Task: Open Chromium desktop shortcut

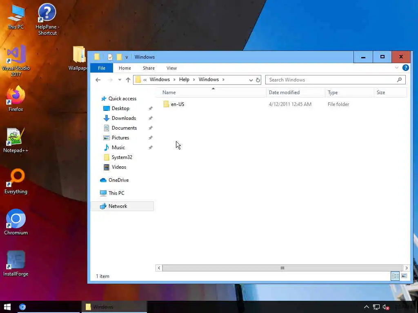Action: click(x=16, y=222)
